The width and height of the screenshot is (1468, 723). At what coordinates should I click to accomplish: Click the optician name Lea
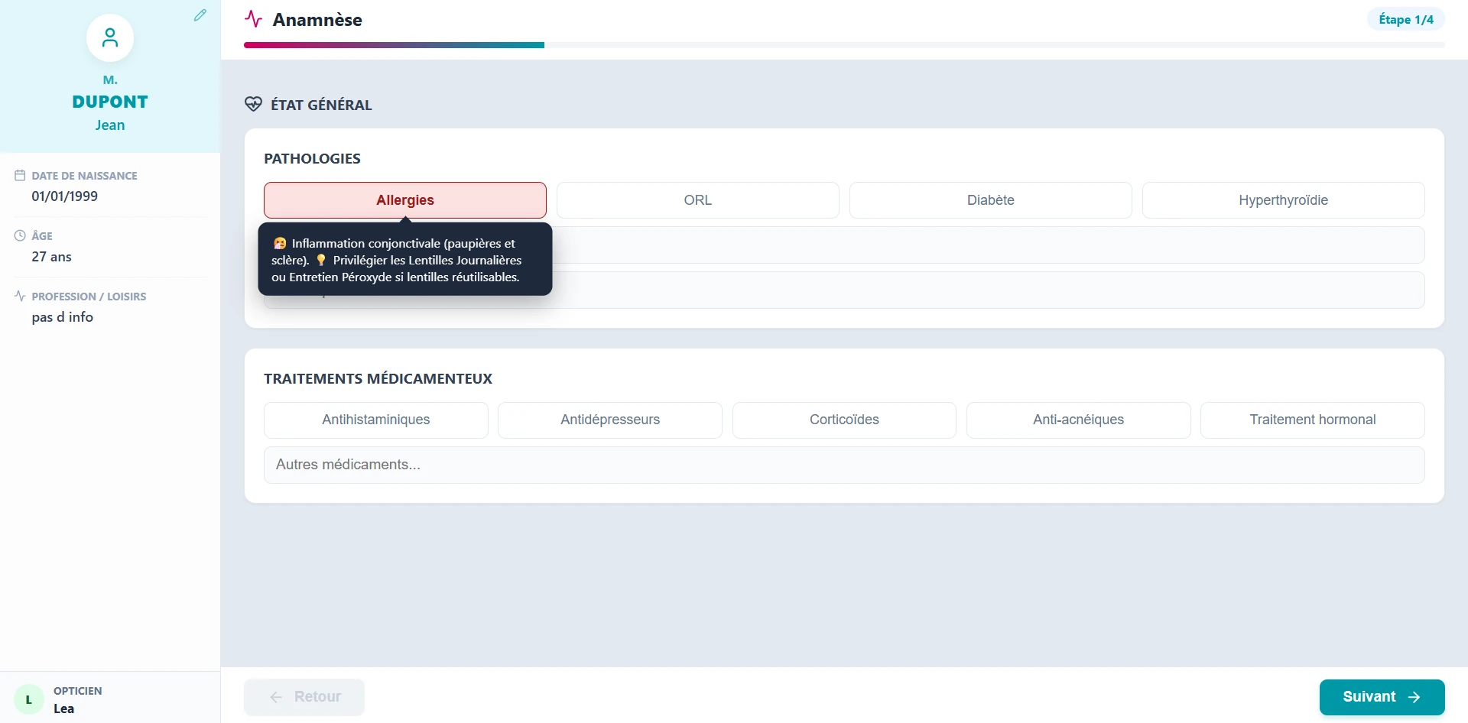[63, 708]
